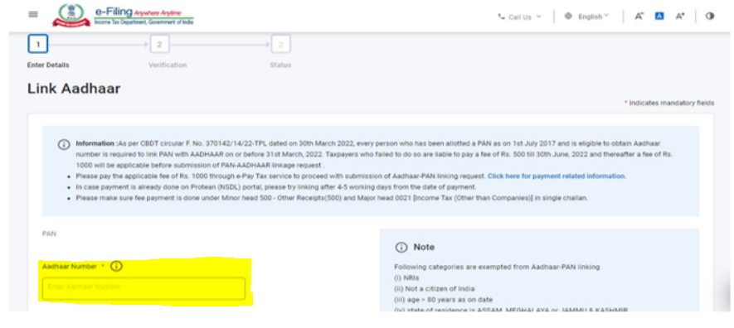Click the Link Aadhaar page heading
Viewport: 734px width, 328px height.
(x=74, y=89)
